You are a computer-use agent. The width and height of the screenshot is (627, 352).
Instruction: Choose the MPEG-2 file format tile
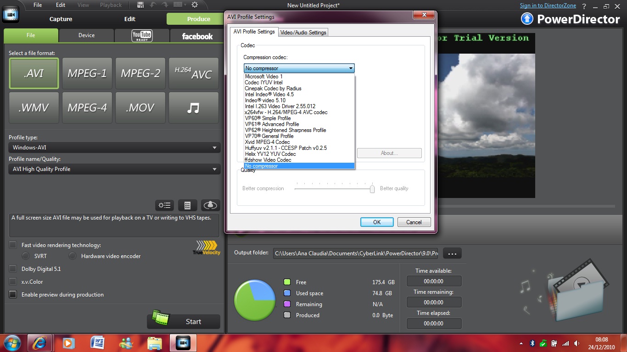click(x=140, y=73)
